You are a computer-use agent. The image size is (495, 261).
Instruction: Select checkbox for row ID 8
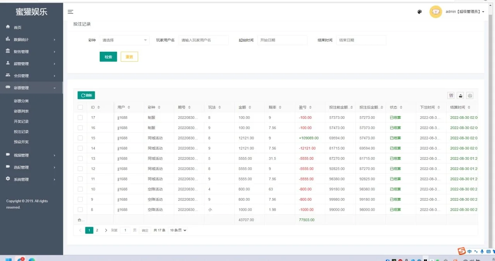point(80,210)
